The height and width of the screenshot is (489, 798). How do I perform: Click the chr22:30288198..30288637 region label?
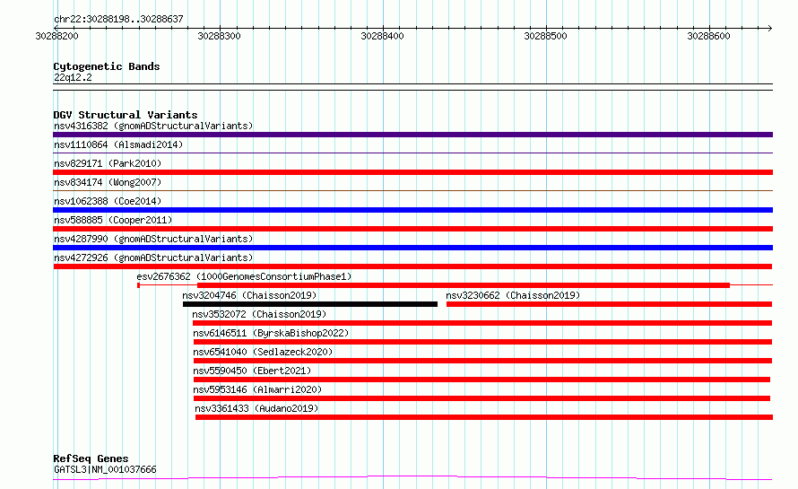coord(118,19)
